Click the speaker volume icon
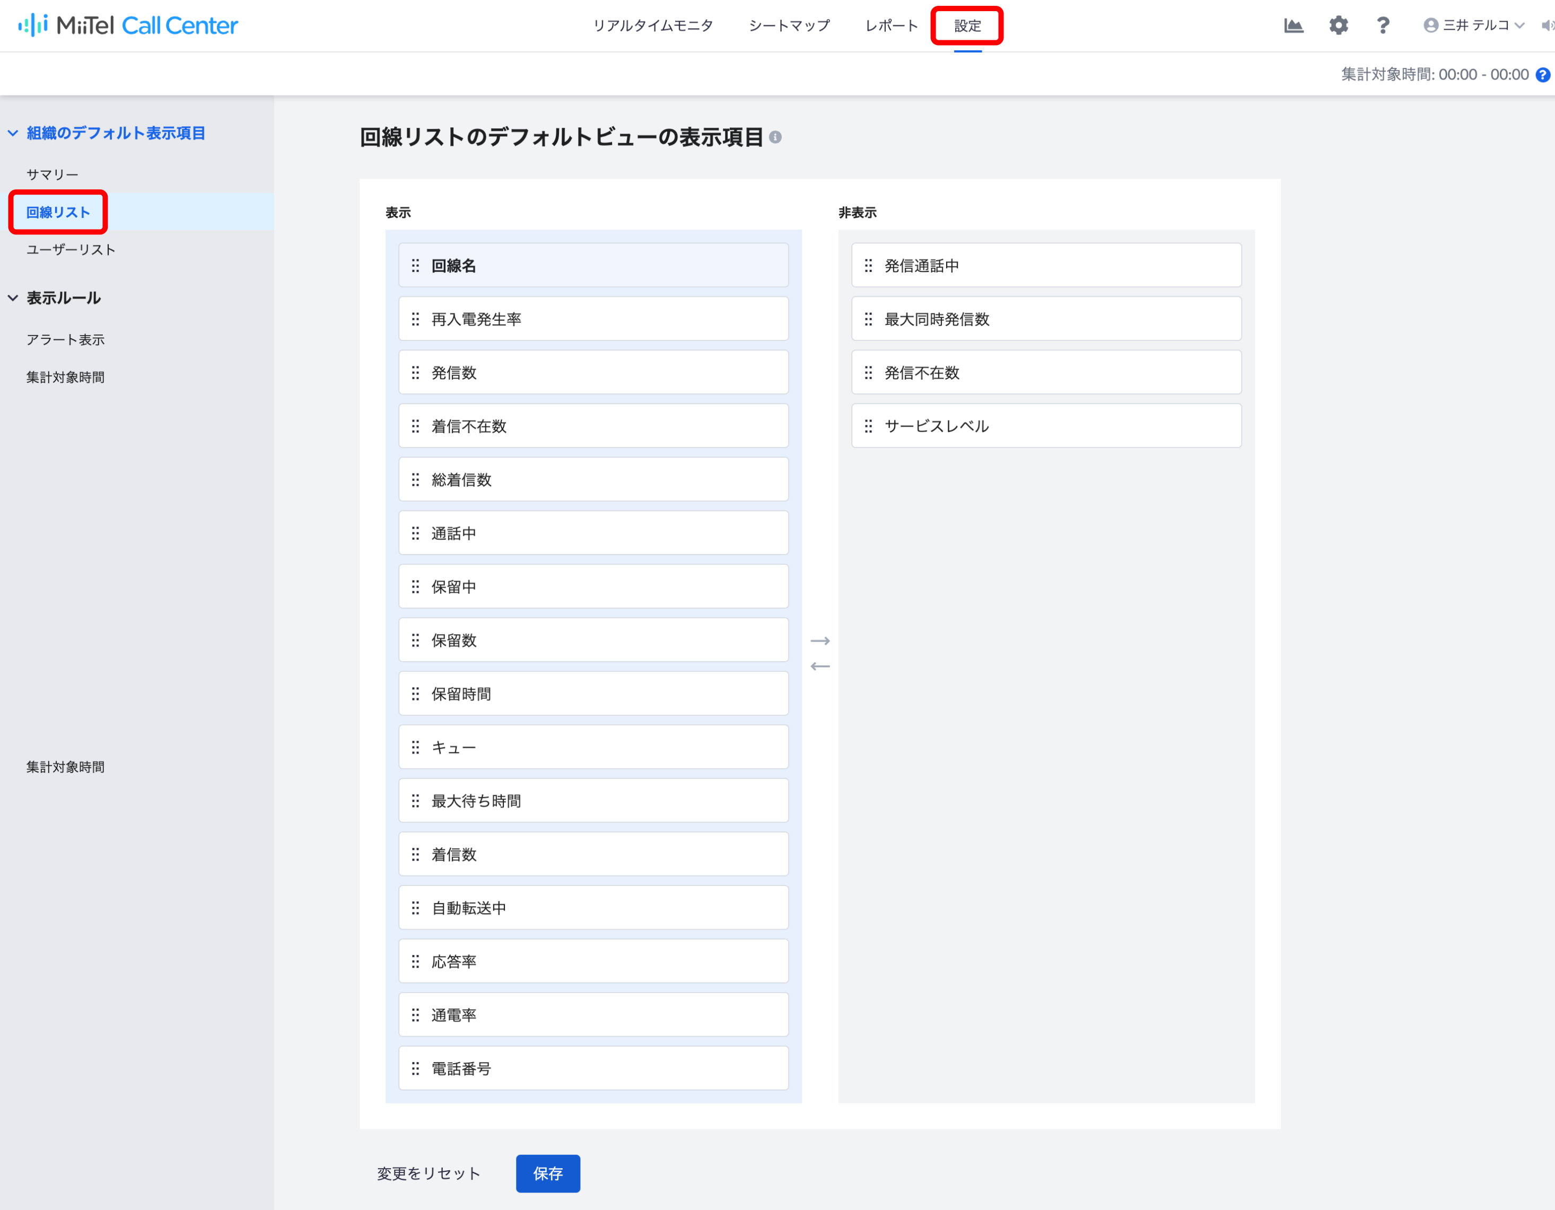Screen dimensions: 1555x1210 coord(1548,25)
